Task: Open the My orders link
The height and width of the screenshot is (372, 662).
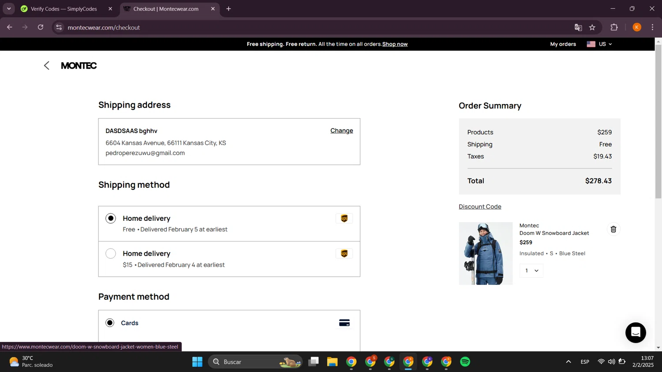Action: (563, 44)
